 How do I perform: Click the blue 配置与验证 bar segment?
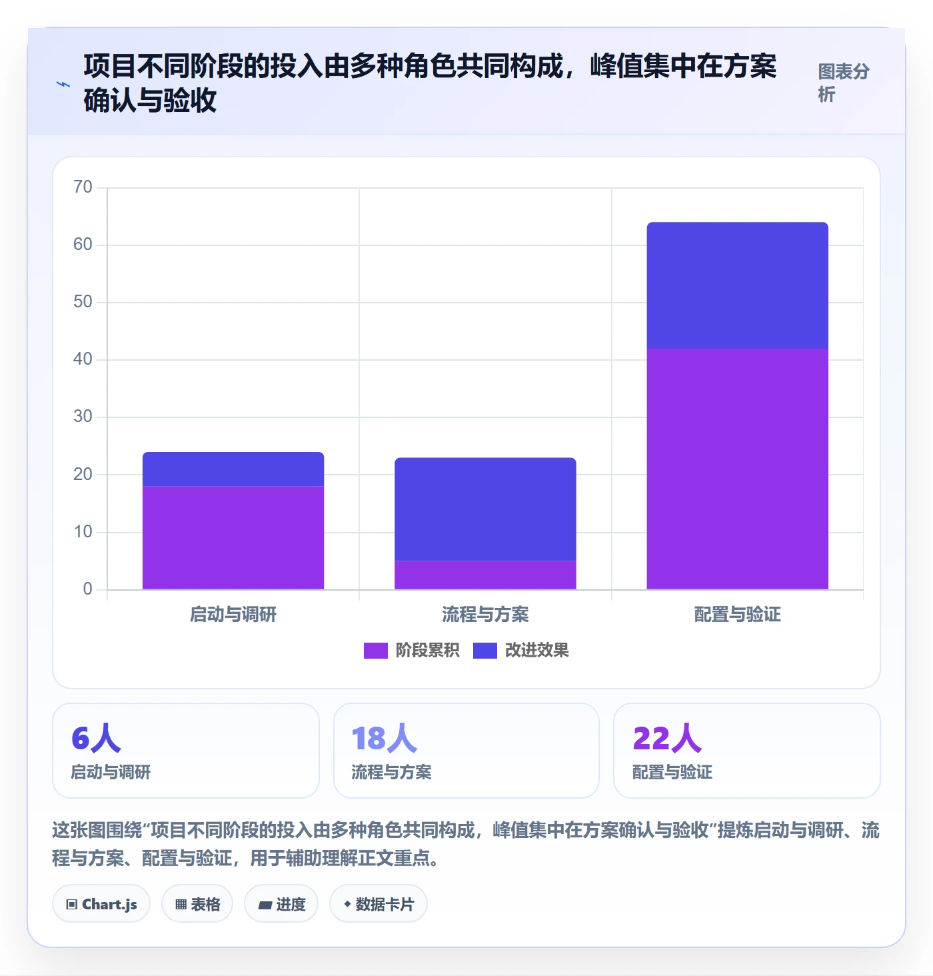737,285
